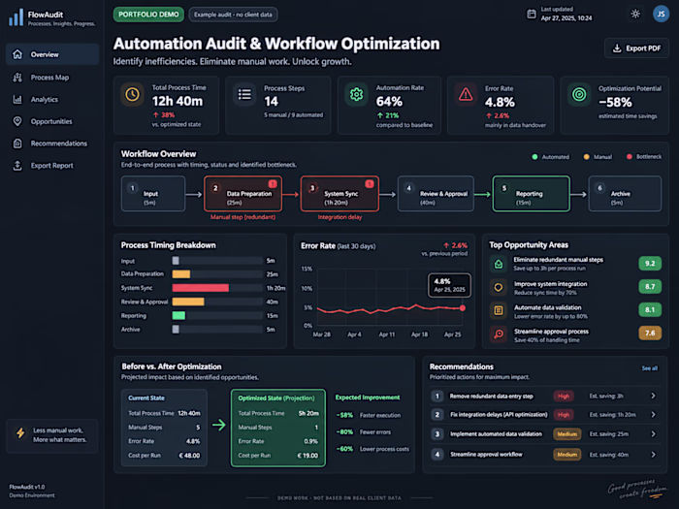This screenshot has height=509, width=679.
Task: Click the Recommendations clipboard icon
Action: click(17, 143)
